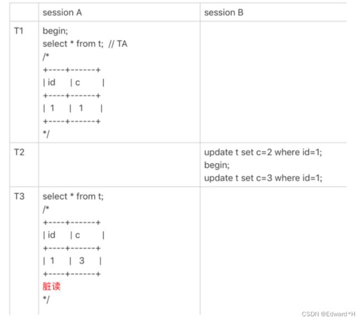Click 'select * from t;' in T3 row
Viewport: 362px width, 321px height.
coord(73,196)
